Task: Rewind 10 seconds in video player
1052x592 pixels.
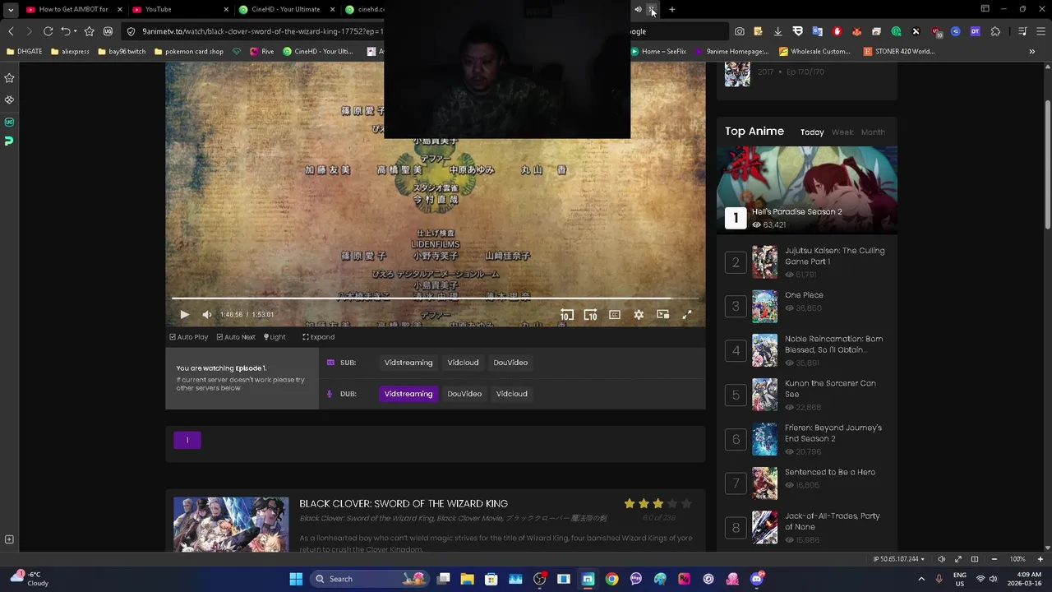Action: (x=566, y=314)
